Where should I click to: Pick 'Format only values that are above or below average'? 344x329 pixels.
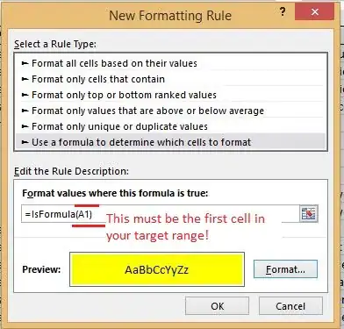(170, 111)
